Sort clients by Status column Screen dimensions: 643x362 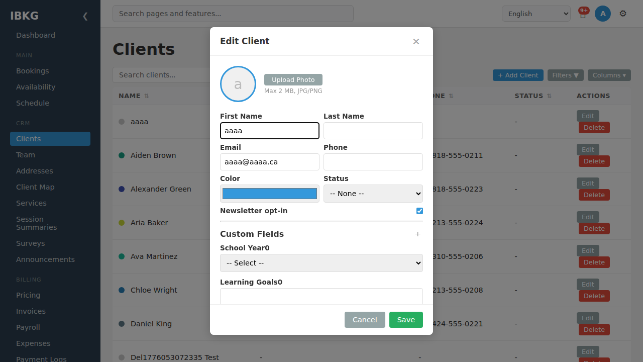click(533, 96)
